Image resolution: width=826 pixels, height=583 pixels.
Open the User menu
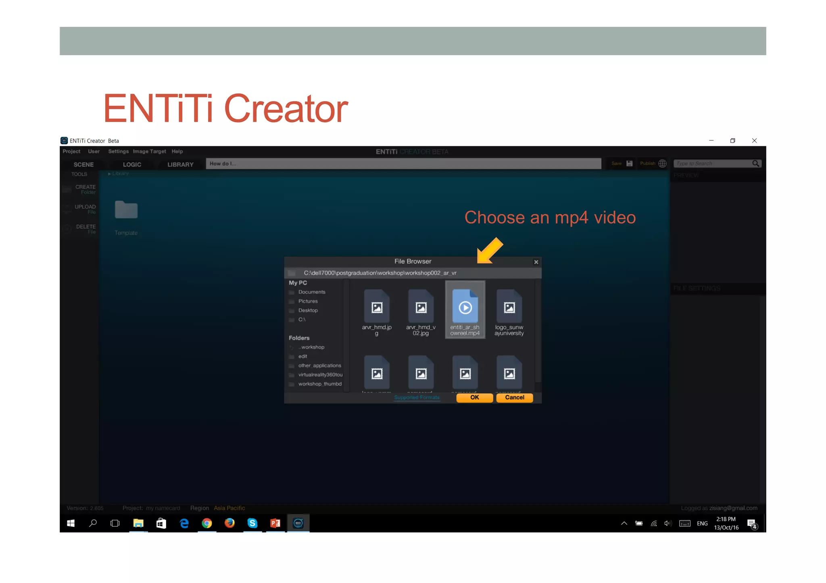coord(94,151)
